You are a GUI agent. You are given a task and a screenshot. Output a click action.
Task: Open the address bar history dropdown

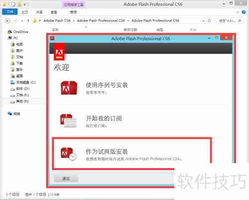pos(204,21)
